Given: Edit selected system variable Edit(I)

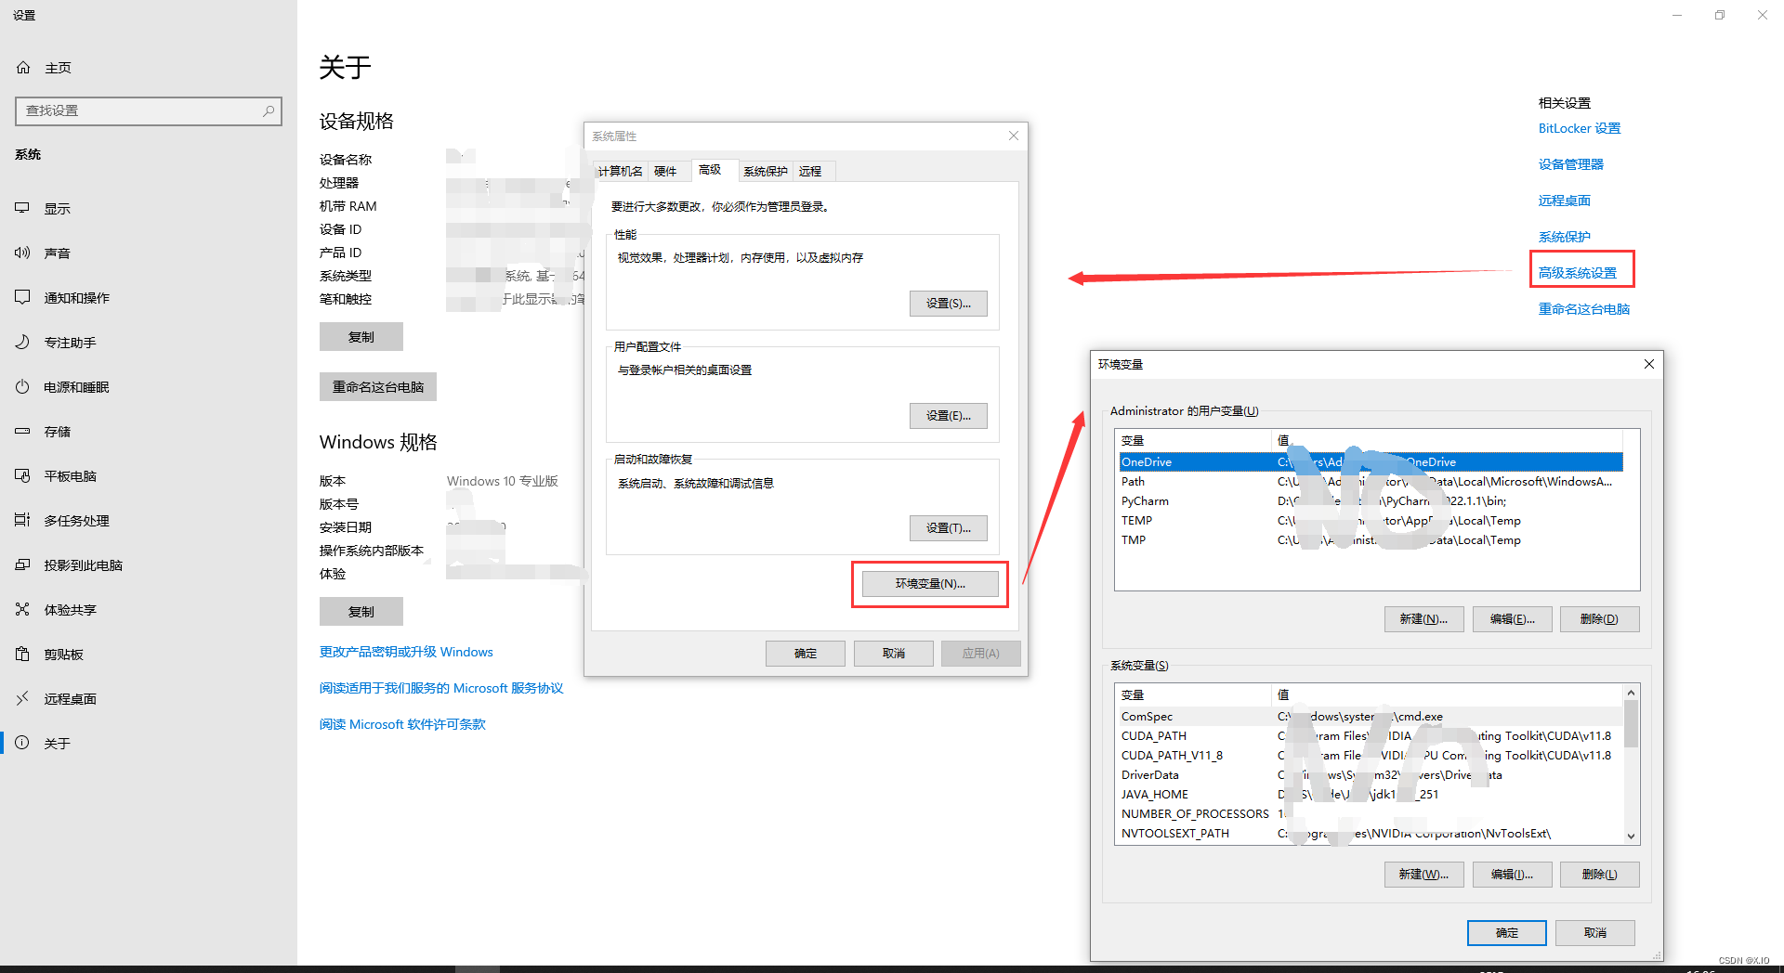Looking at the screenshot, I should click(x=1512, y=875).
